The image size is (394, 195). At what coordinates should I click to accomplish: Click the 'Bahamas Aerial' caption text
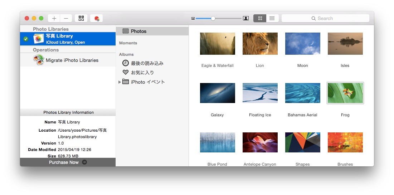pyautogui.click(x=302, y=115)
